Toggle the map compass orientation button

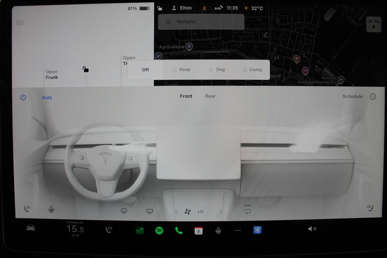(x=374, y=24)
